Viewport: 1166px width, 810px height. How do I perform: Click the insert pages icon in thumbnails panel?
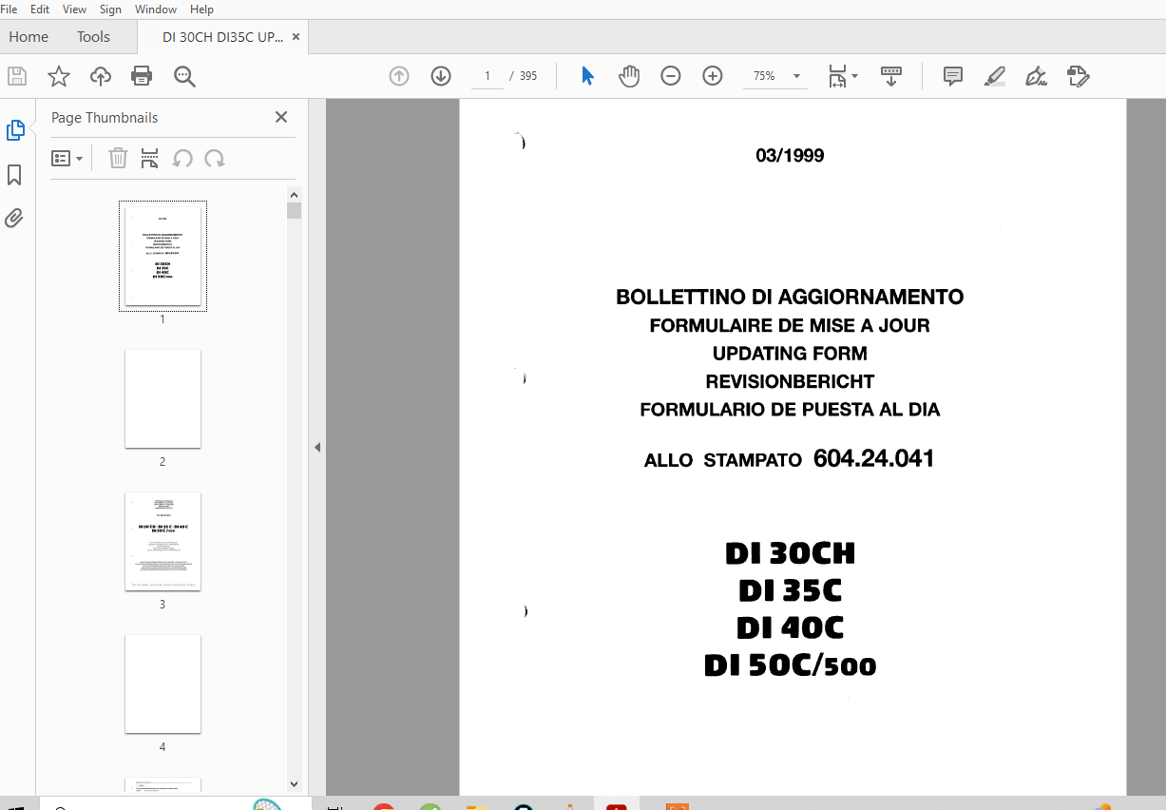(150, 158)
